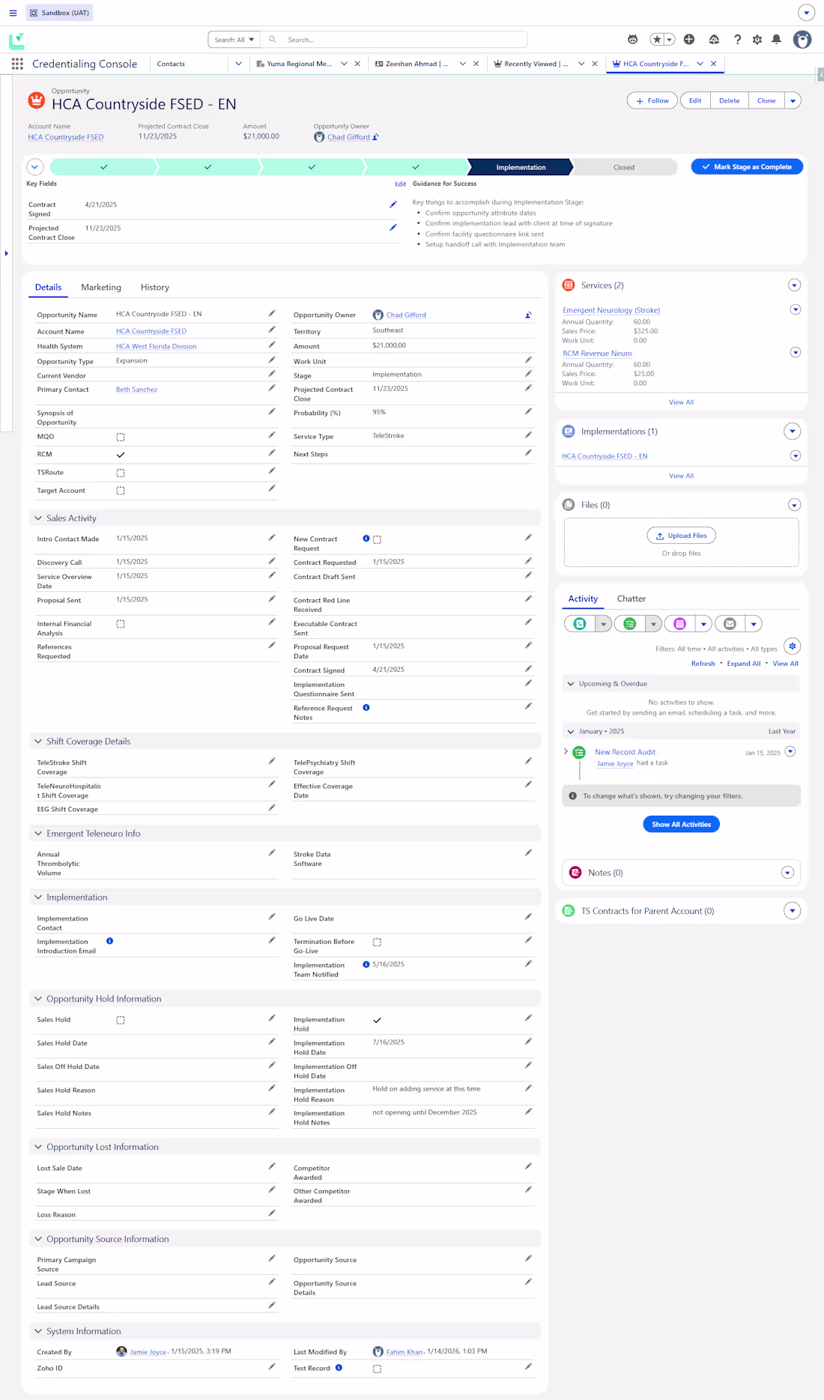Switch to the Marketing tab
824x1400 pixels.
click(101, 288)
